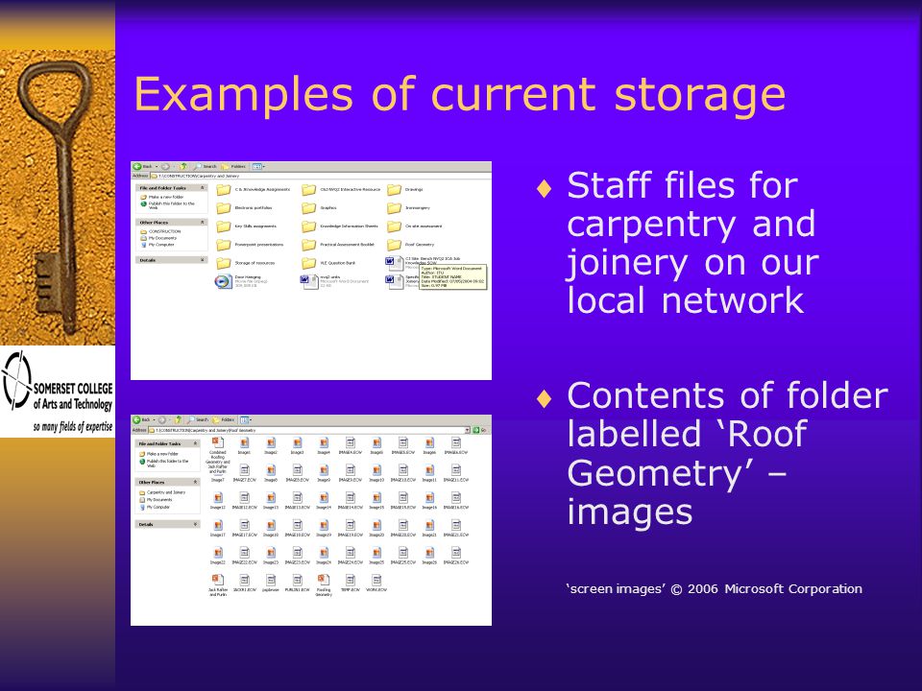Screen dimensions: 922x691
Task: Open Views dropdown in Roof Geometry window
Action: click(246, 420)
